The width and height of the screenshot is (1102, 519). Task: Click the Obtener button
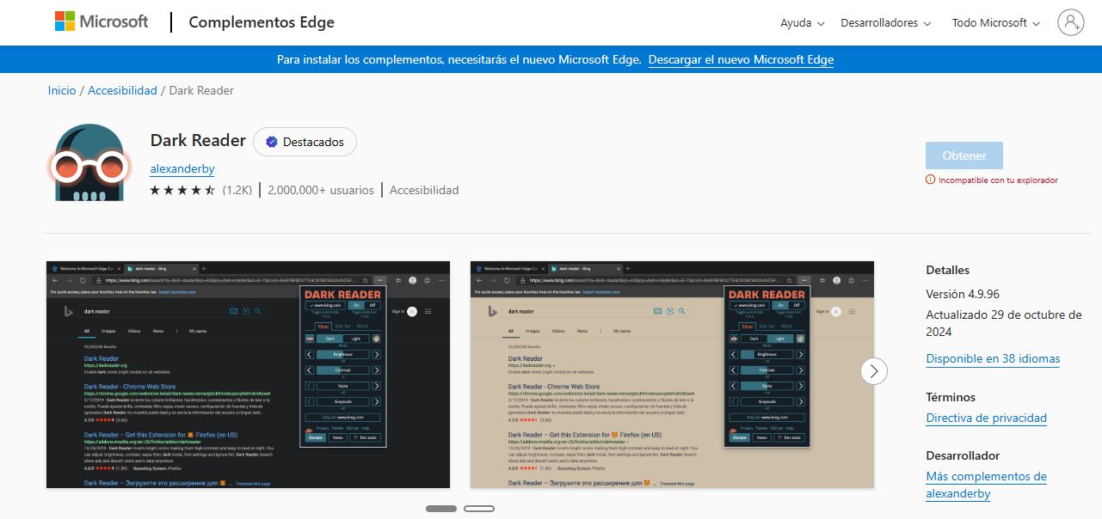964,156
